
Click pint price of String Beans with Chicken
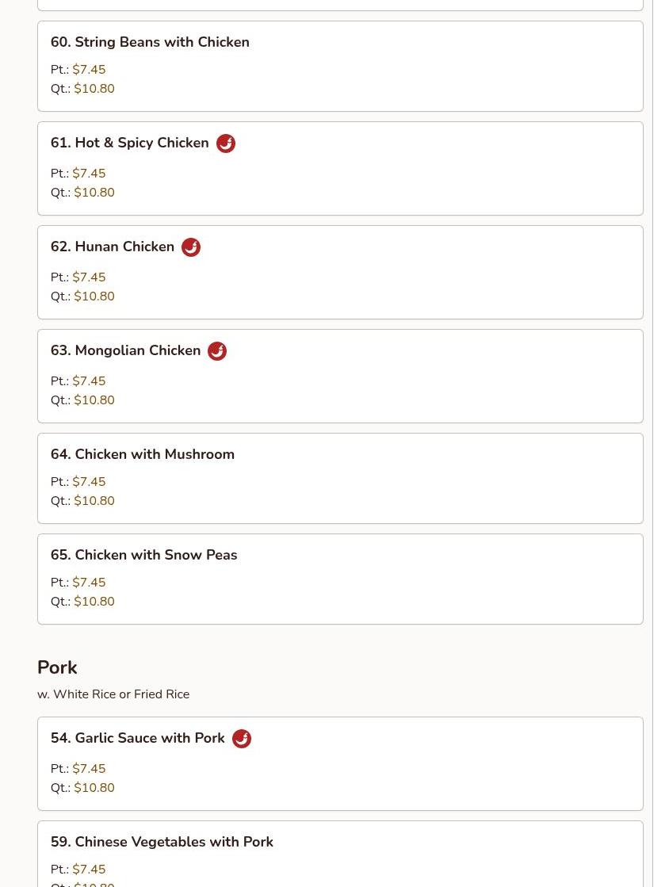[89, 70]
